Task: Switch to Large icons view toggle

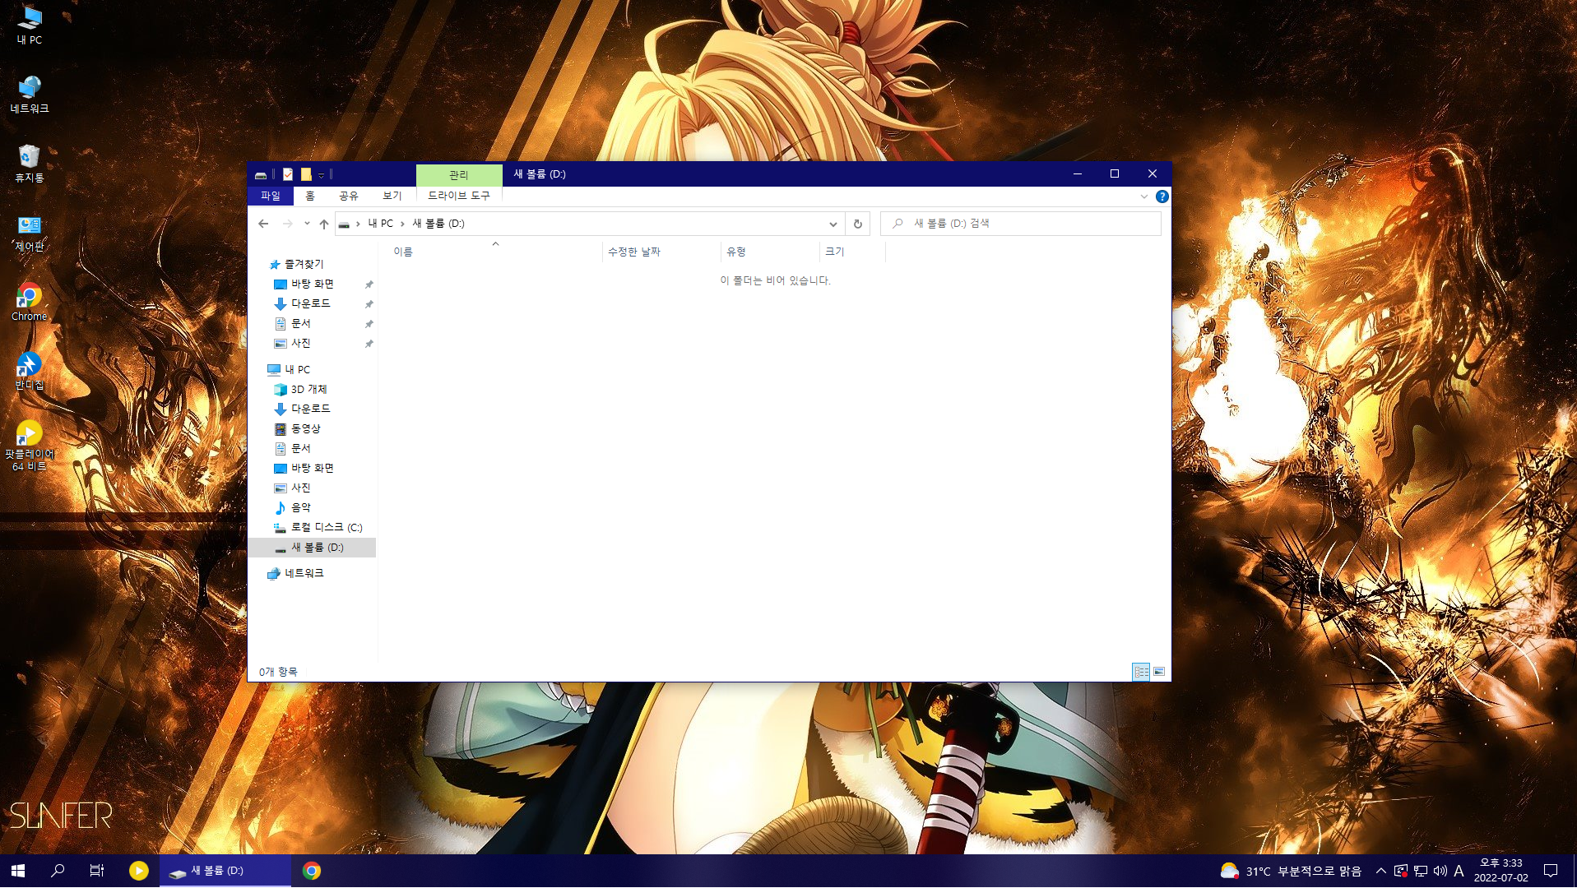Action: (1159, 672)
